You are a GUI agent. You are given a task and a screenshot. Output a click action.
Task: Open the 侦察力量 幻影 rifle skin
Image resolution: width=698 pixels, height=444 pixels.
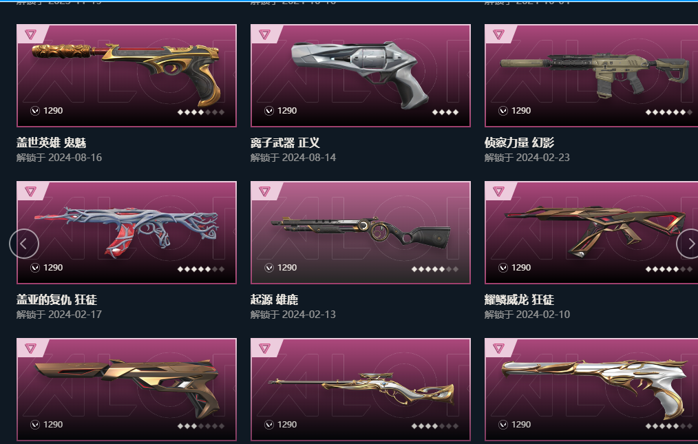tap(591, 76)
